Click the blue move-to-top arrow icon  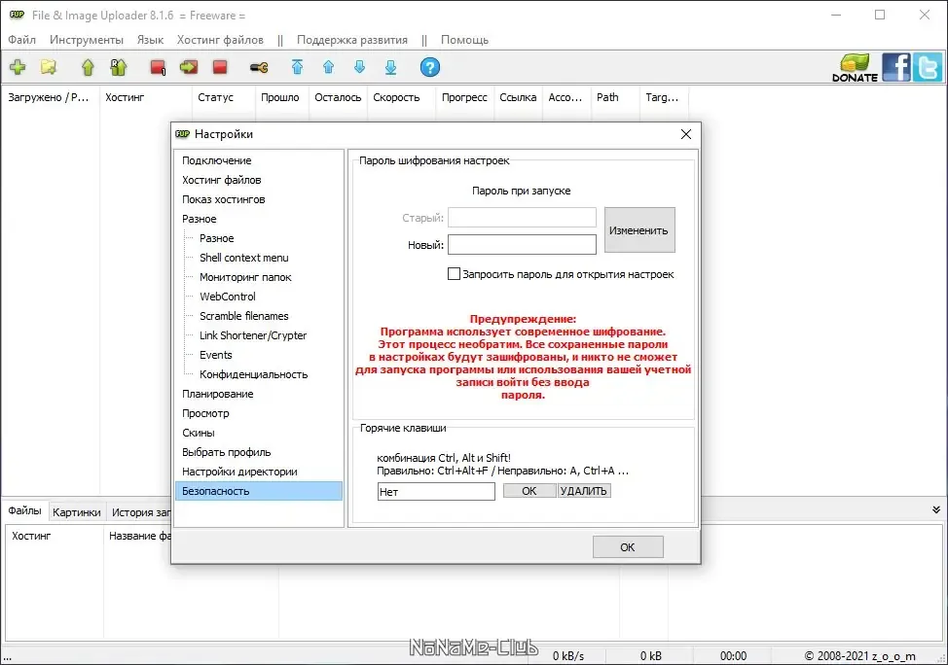click(297, 67)
